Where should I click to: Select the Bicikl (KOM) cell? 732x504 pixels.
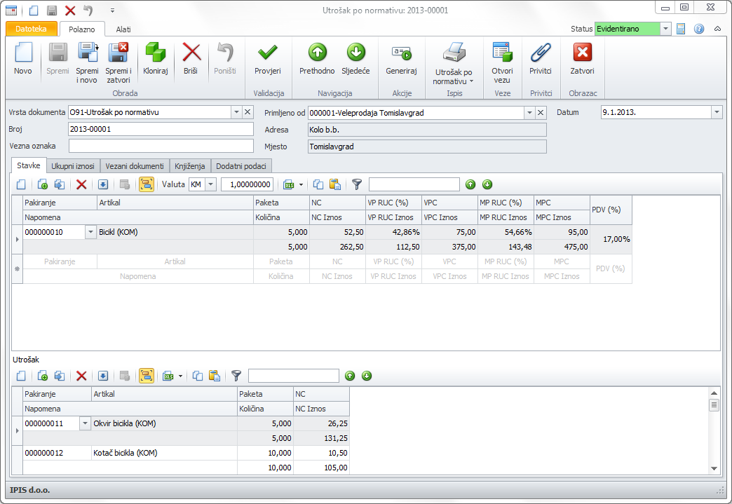[x=175, y=232]
